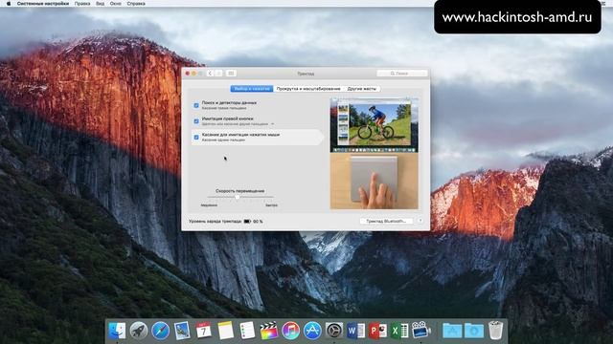Toggle 'Имитация правой кнопки' checkbox
The width and height of the screenshot is (613, 344).
[x=196, y=121]
